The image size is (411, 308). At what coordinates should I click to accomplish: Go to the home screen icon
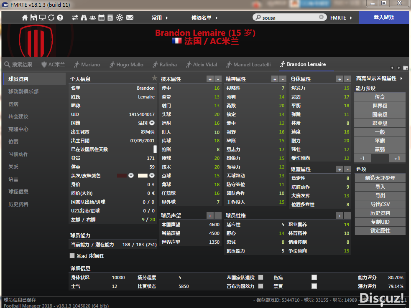(x=25, y=18)
